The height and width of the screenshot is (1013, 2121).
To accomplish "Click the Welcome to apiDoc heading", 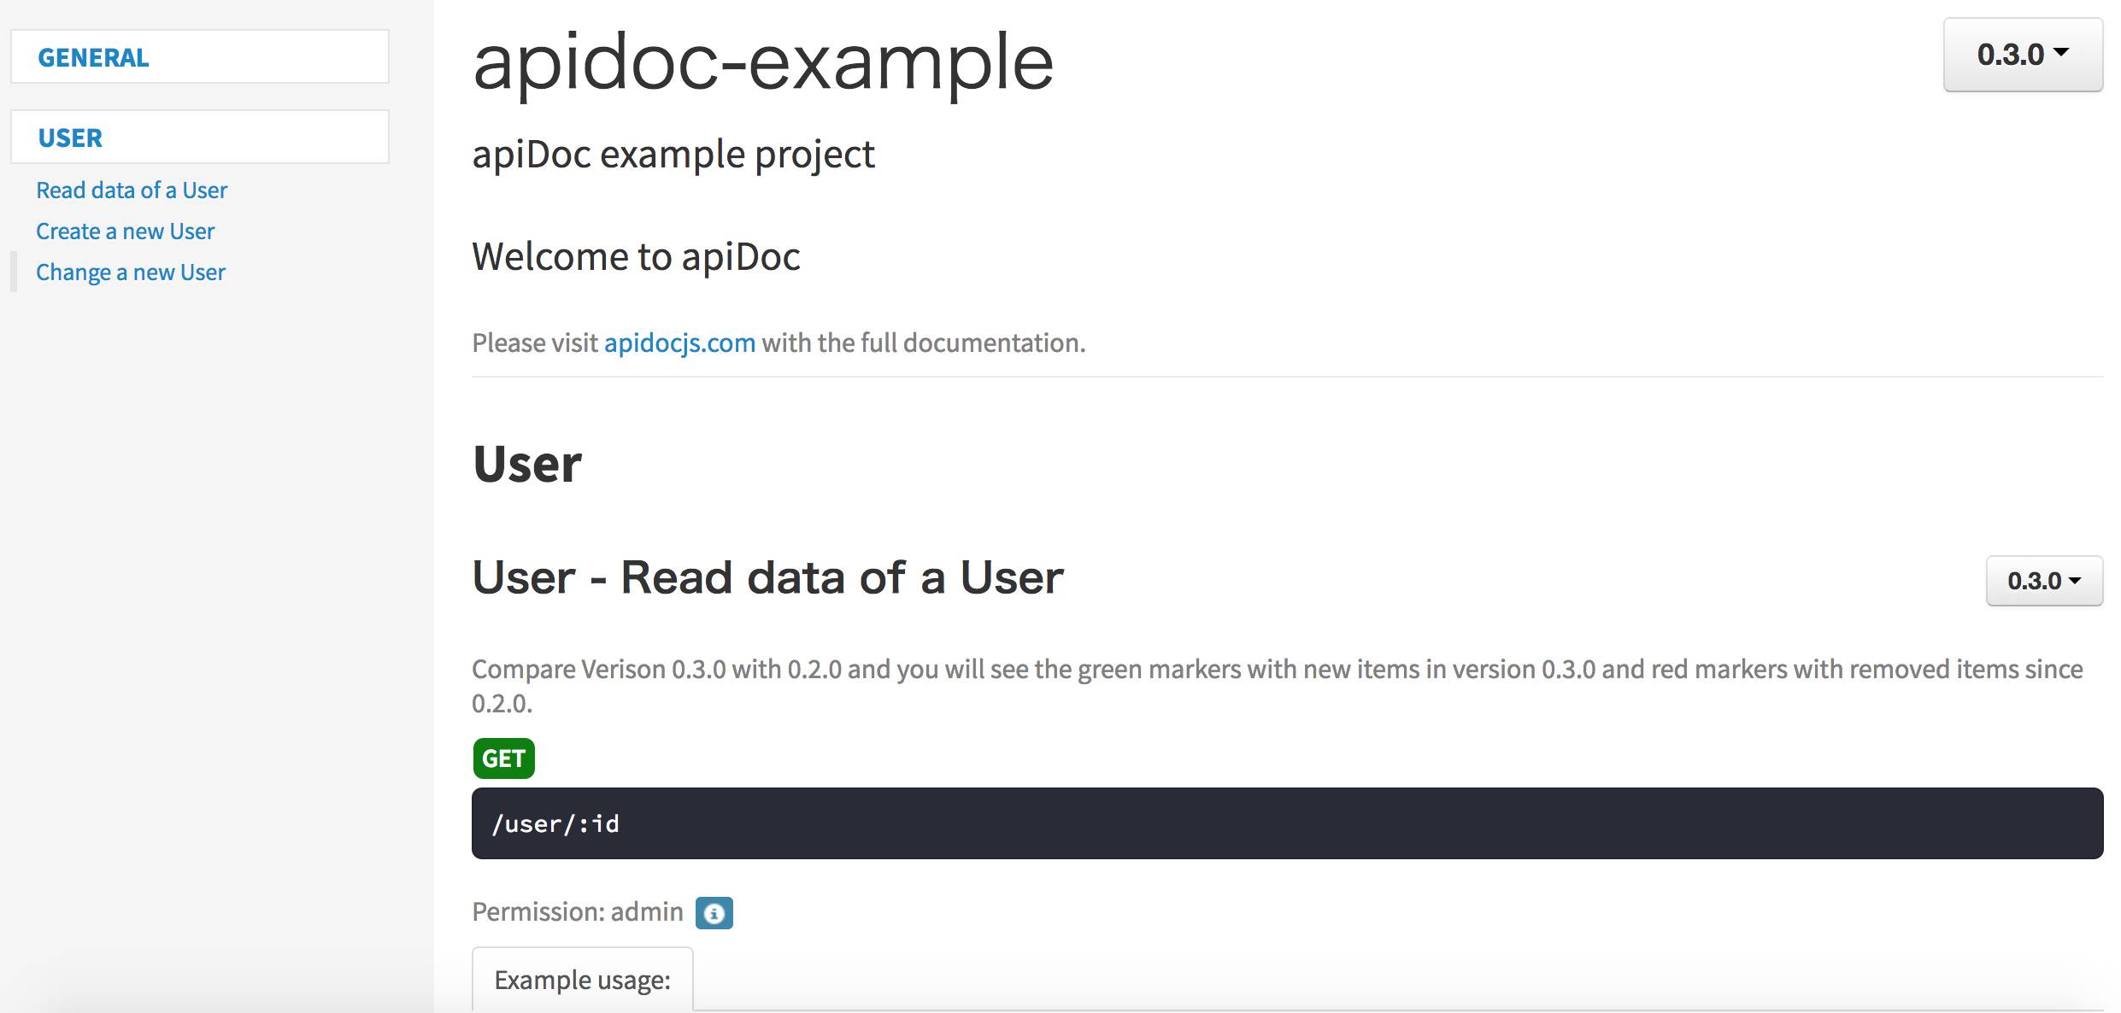I will click(x=636, y=256).
